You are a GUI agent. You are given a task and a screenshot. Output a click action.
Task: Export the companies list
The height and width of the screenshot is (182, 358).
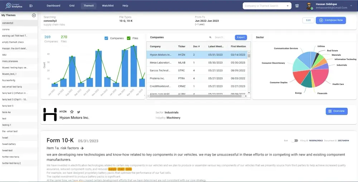(241, 37)
